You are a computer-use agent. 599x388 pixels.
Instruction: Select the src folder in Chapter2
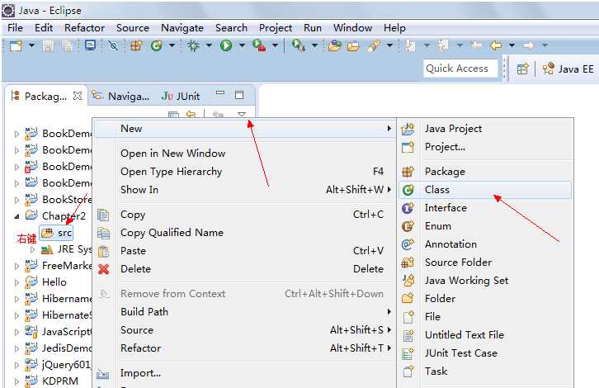(x=57, y=233)
